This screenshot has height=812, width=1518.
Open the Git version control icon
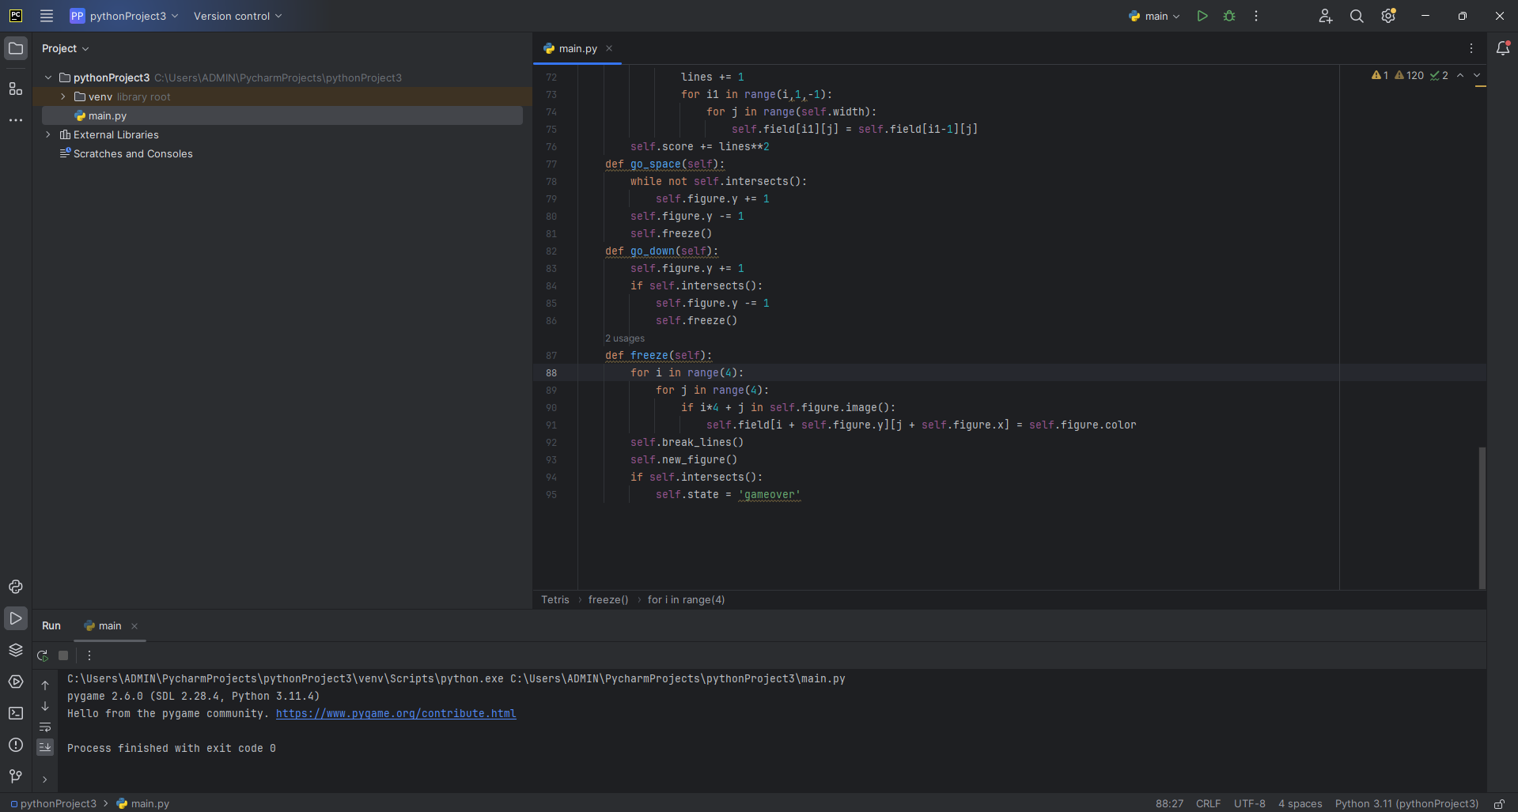coord(16,776)
